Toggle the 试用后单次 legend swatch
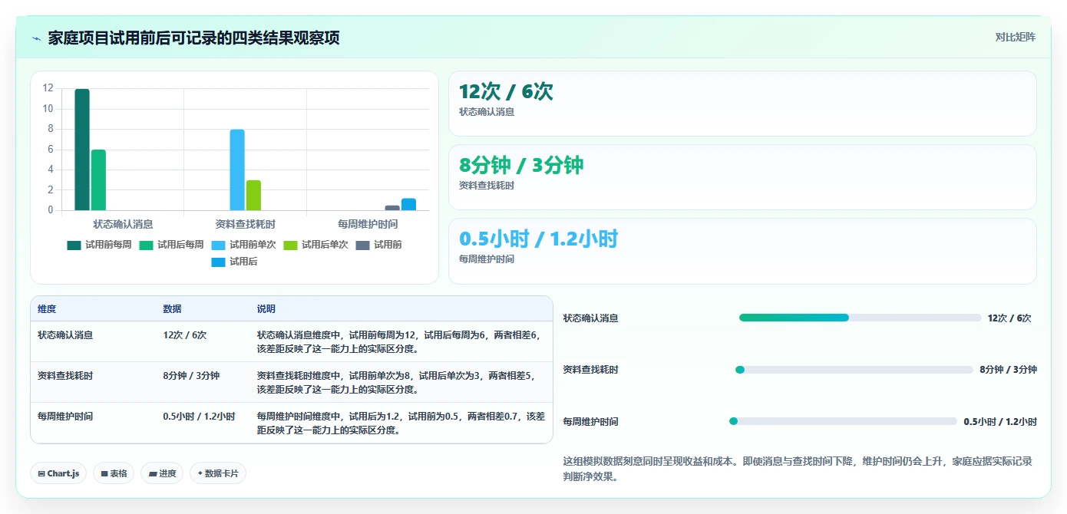The width and height of the screenshot is (1067, 514). pos(290,245)
